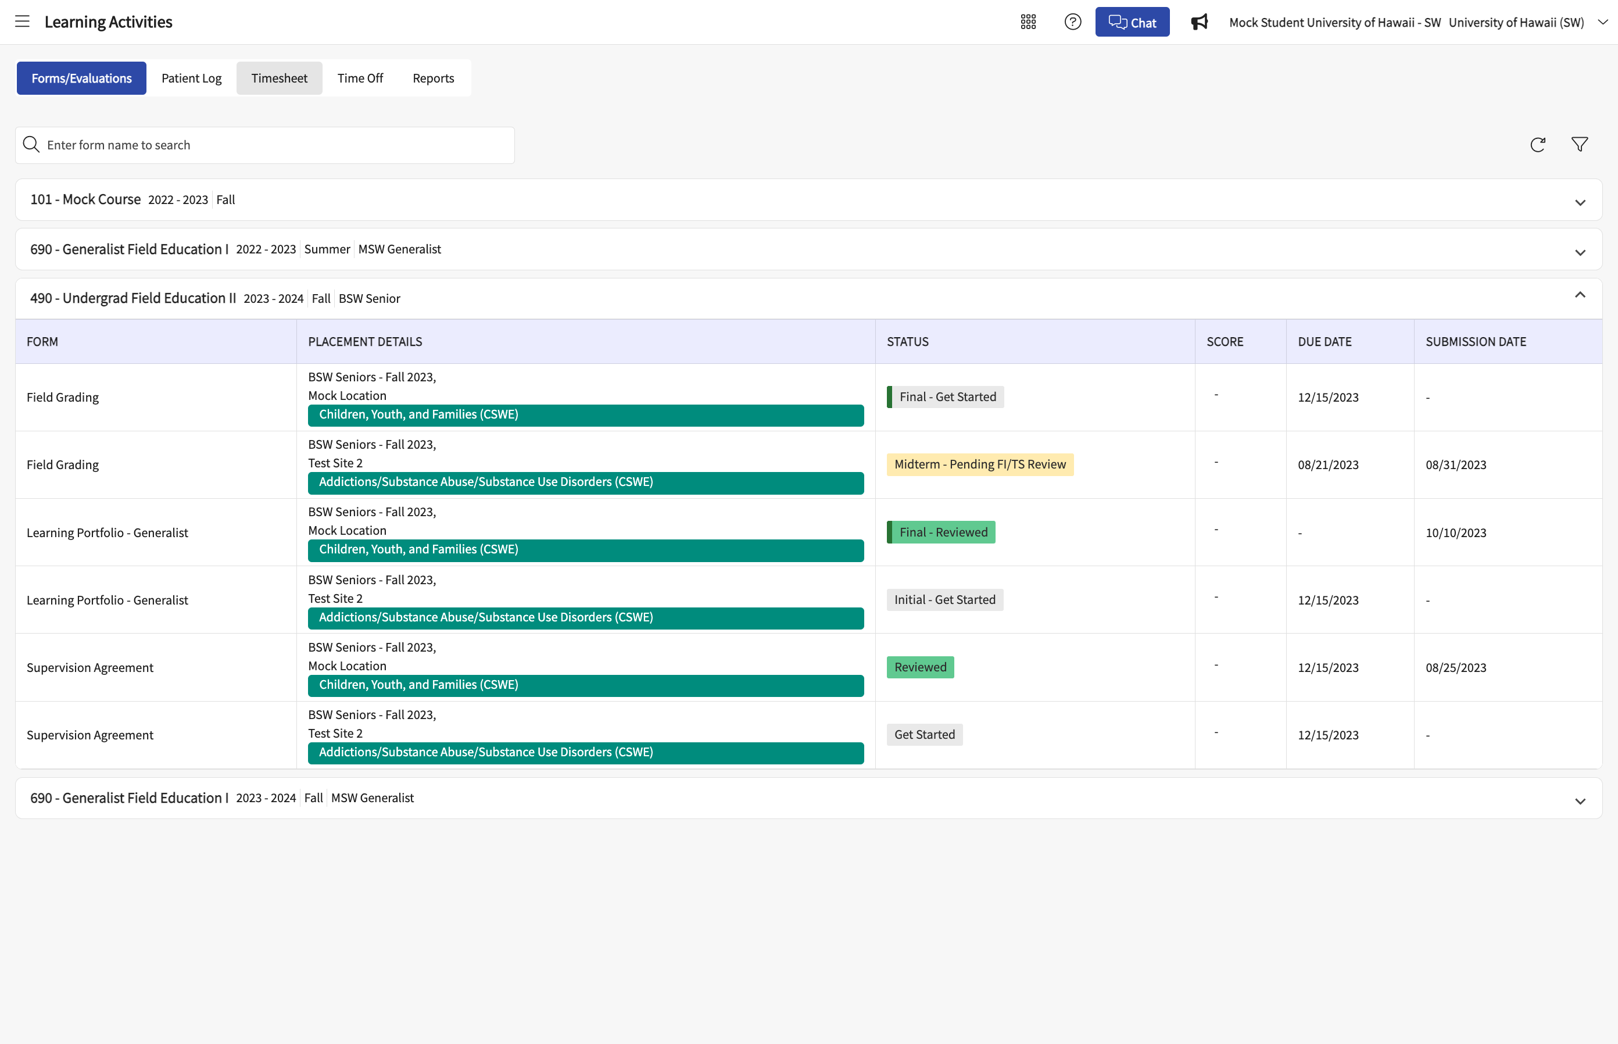
Task: Click the search magnifier icon
Action: [31, 144]
